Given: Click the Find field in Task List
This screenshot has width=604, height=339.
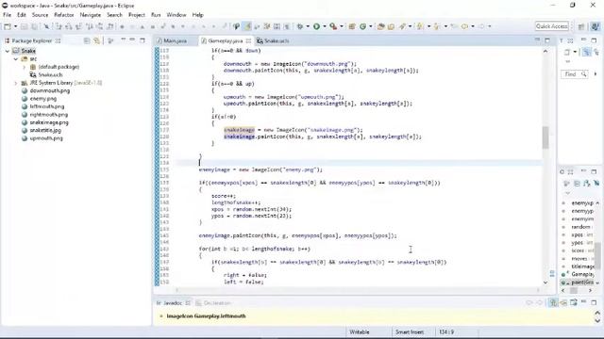Looking at the screenshot, I should coord(574,74).
